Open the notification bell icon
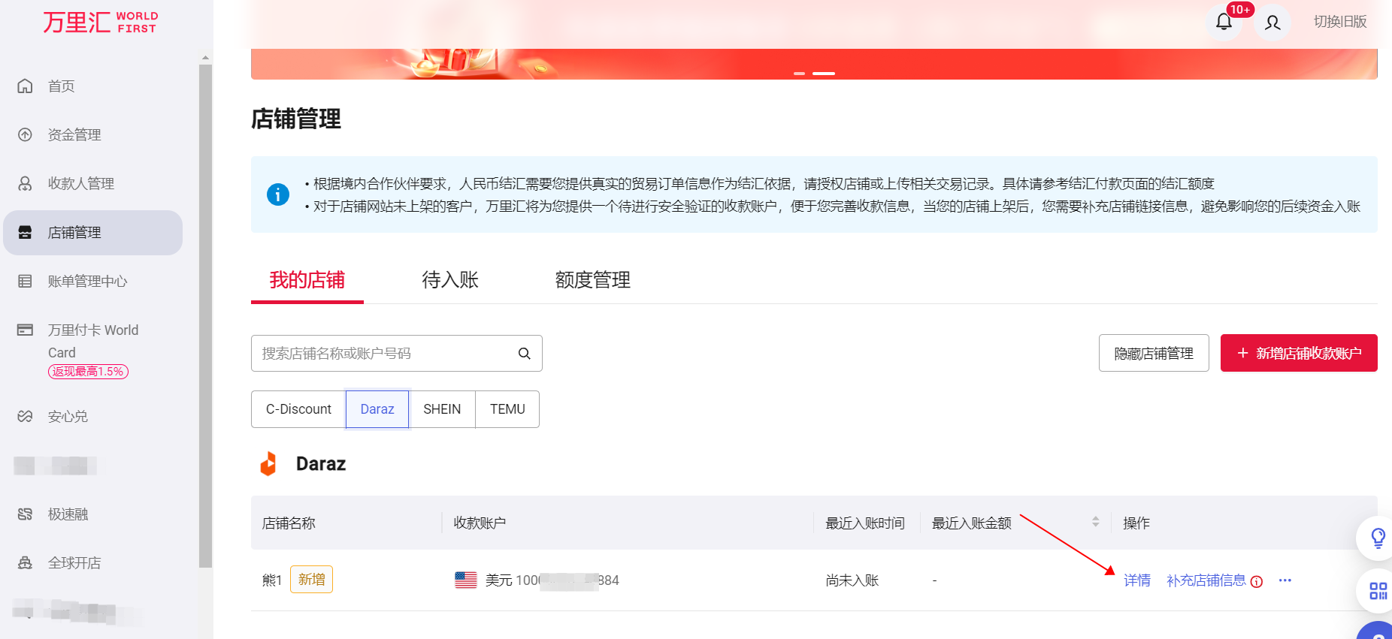1392x639 pixels. click(1224, 22)
